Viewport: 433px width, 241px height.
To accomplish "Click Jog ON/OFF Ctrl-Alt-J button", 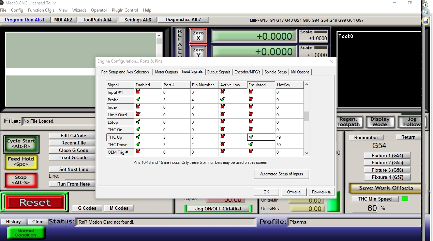I will [218, 209].
